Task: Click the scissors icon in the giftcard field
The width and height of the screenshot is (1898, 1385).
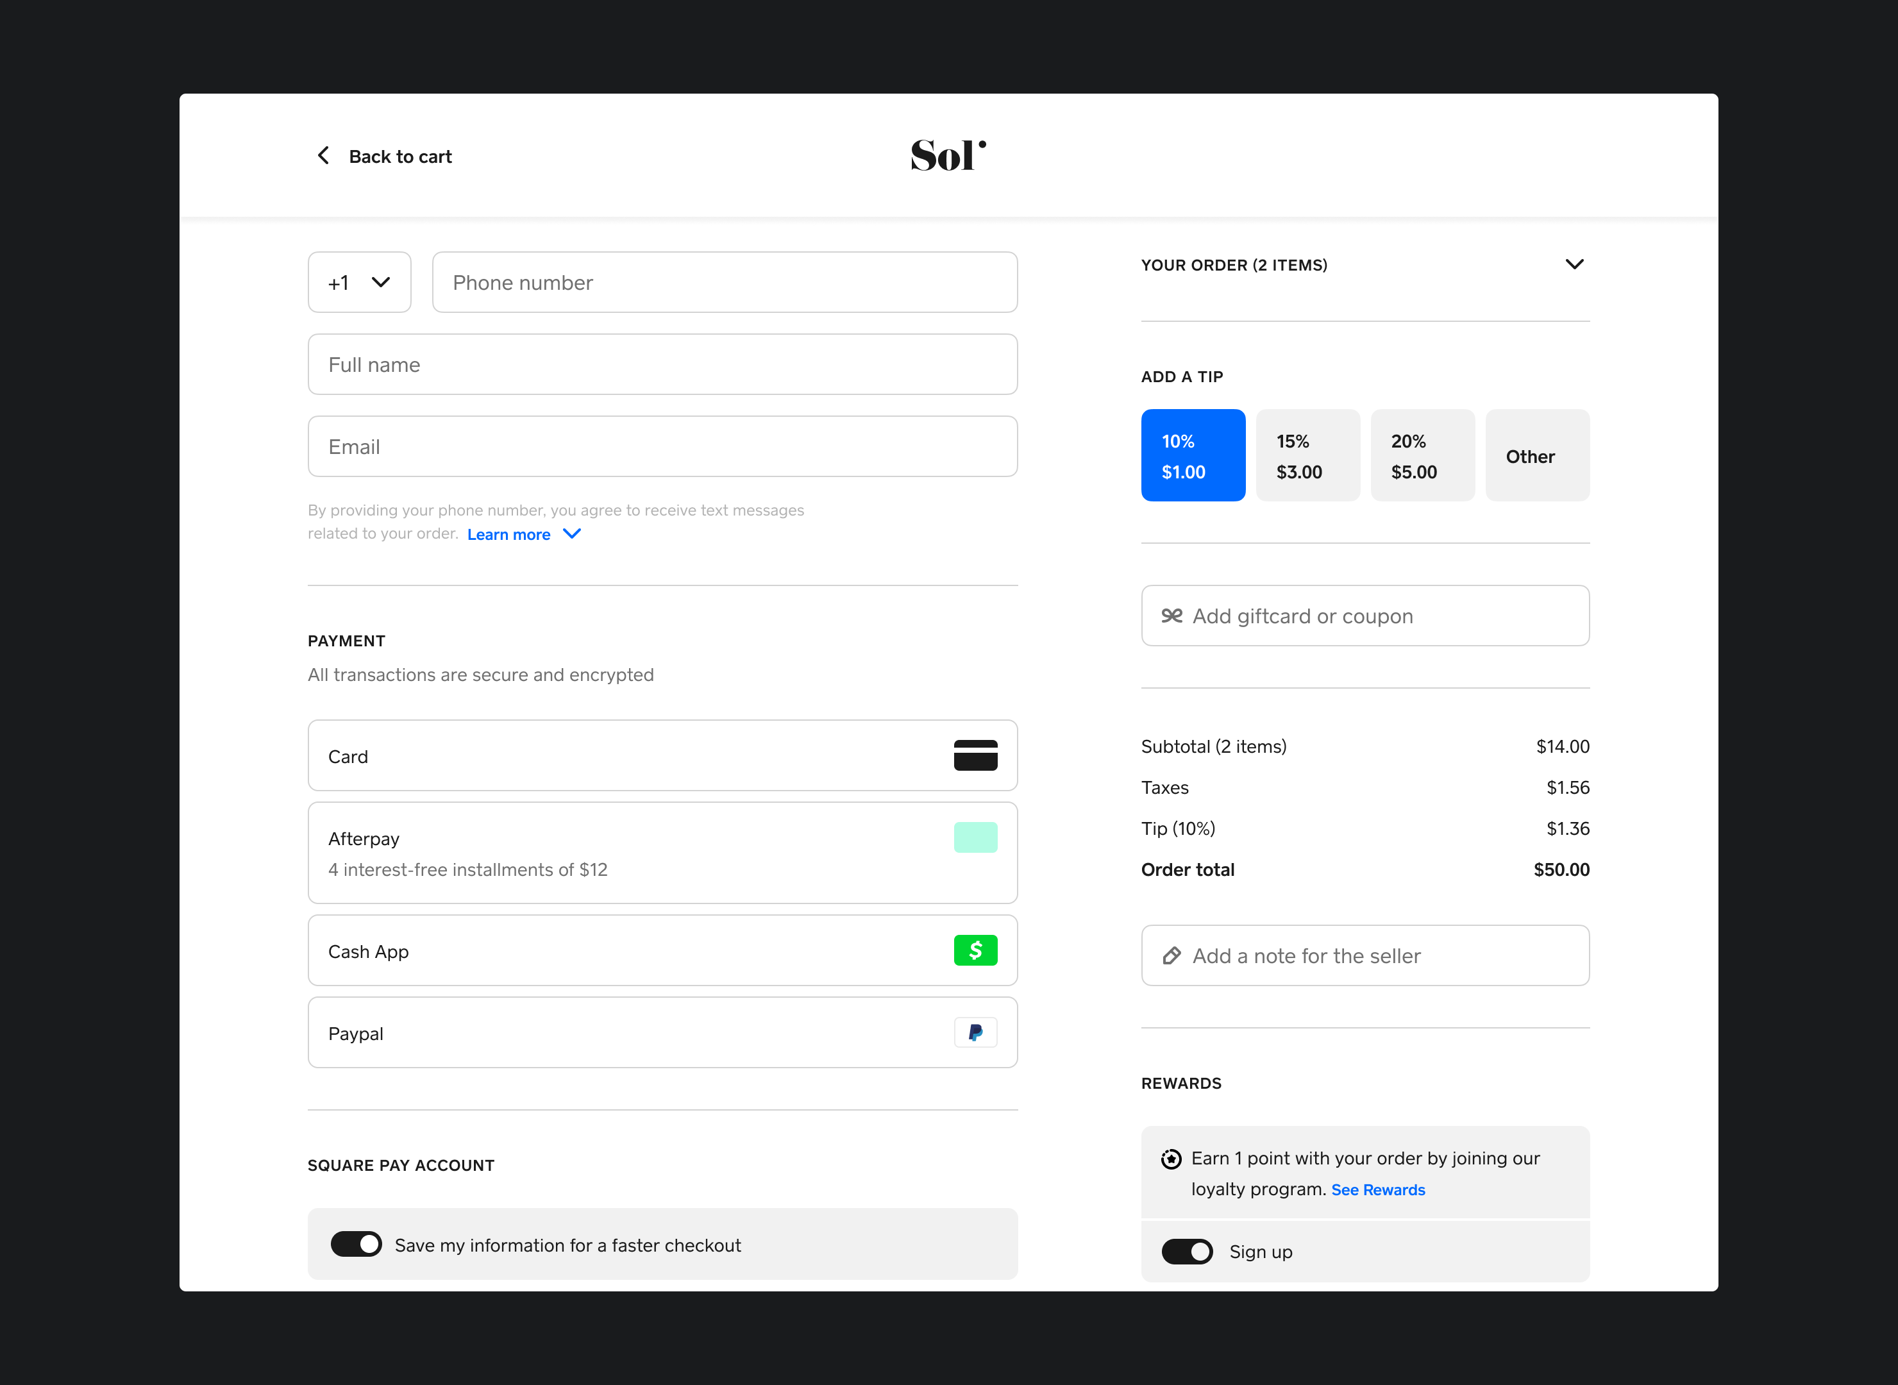Action: point(1171,616)
